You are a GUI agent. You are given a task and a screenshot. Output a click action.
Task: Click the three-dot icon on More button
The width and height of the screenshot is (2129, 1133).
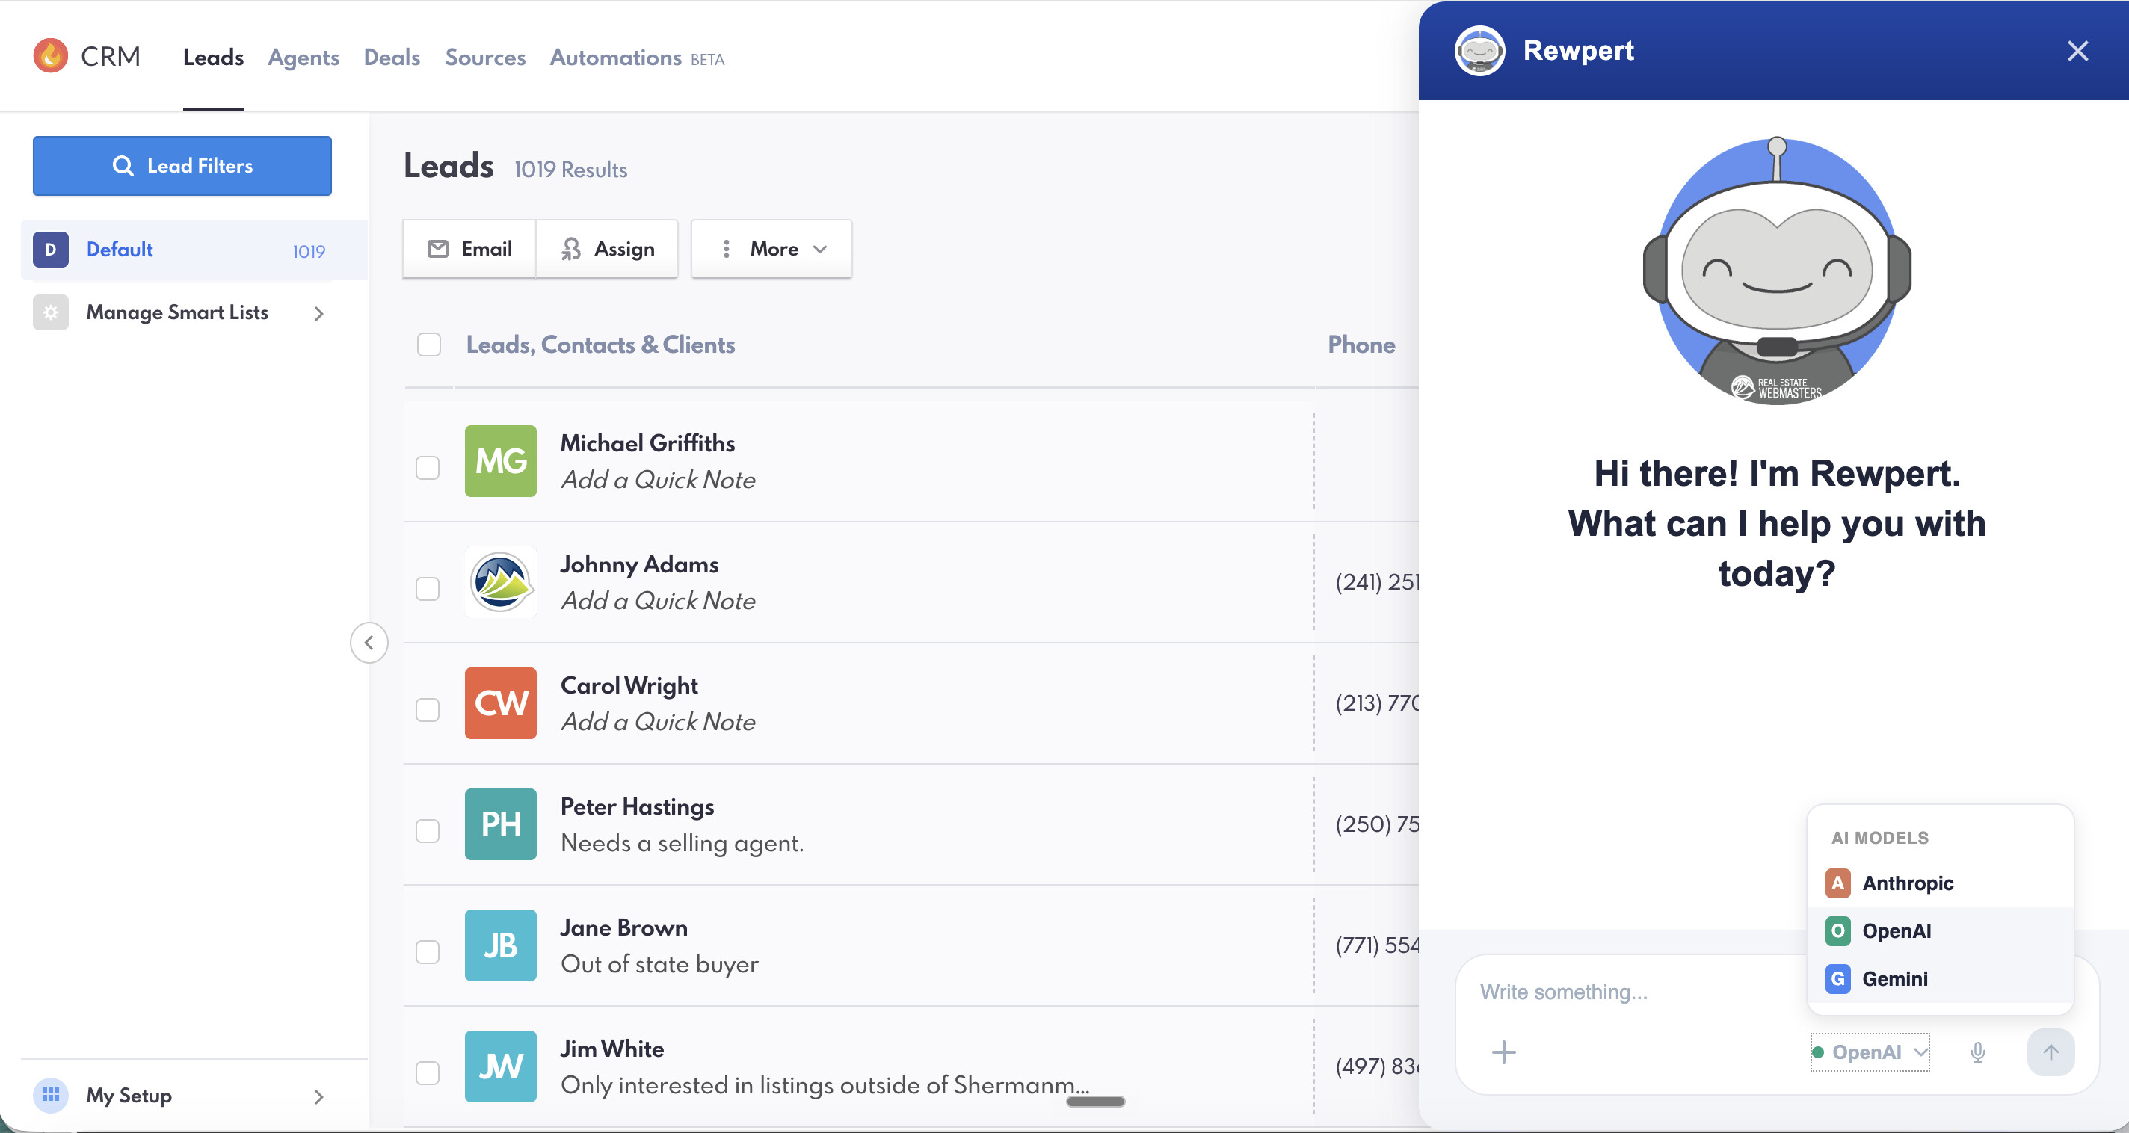pos(726,249)
